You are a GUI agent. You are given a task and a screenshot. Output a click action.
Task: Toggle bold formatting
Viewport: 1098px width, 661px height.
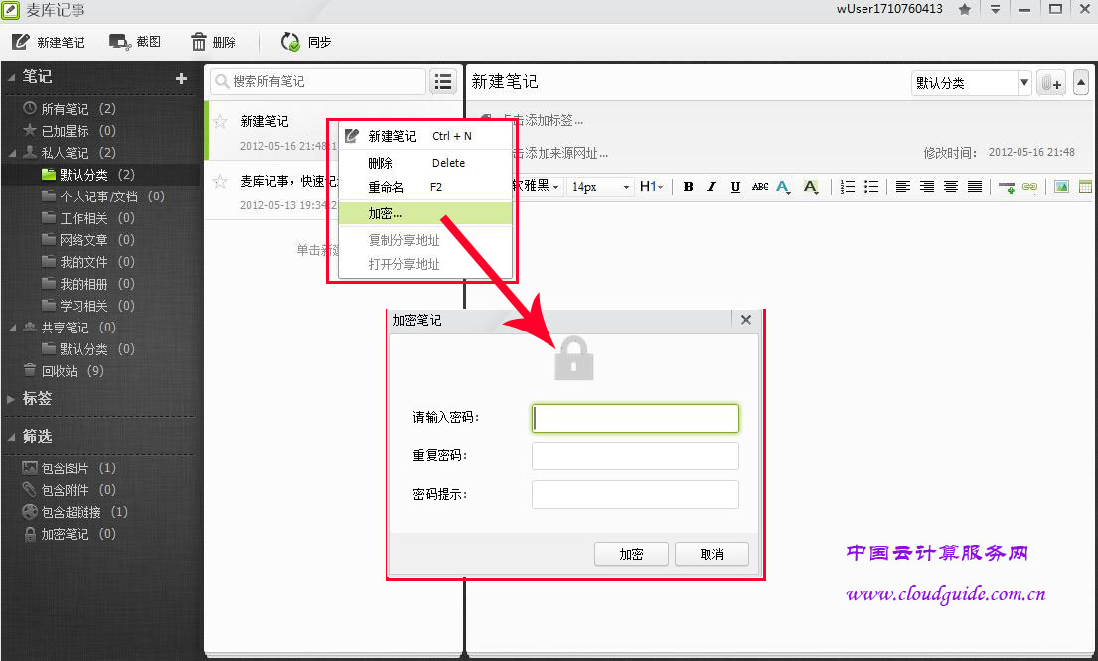pos(689,186)
